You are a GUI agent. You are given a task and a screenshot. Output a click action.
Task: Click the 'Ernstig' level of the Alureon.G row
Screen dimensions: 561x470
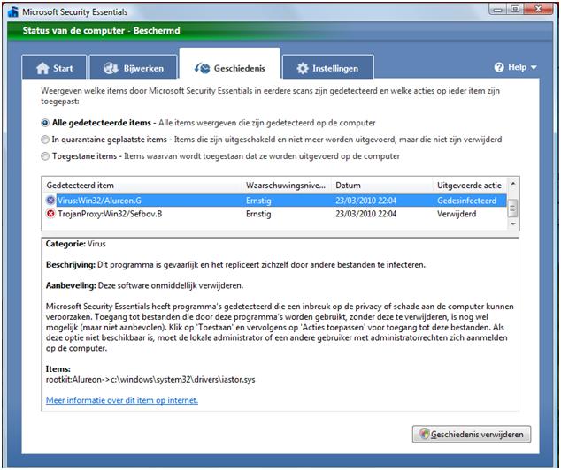click(258, 201)
